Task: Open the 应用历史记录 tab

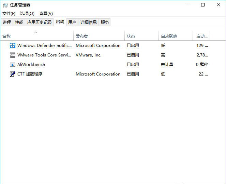Action: coord(40,22)
